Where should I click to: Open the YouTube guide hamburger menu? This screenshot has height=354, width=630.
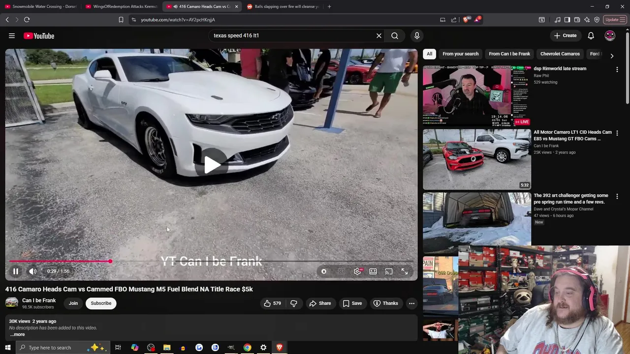click(x=12, y=35)
